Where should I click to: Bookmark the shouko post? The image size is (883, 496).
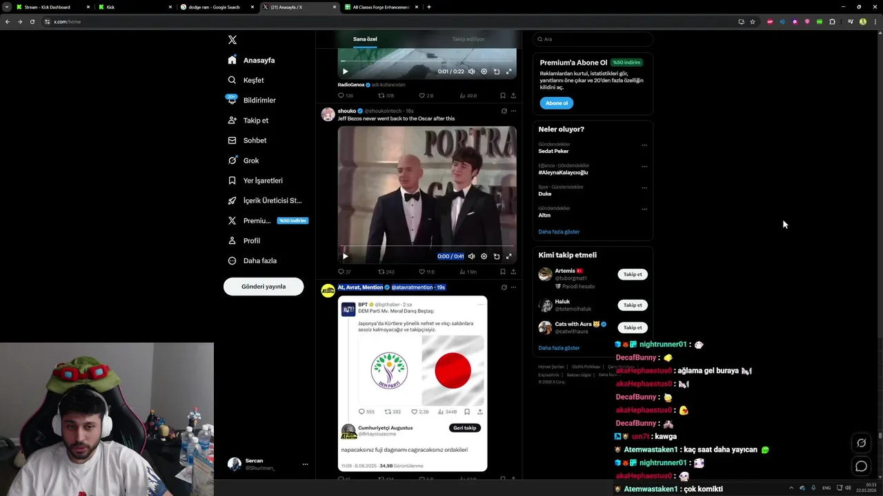[x=503, y=271]
